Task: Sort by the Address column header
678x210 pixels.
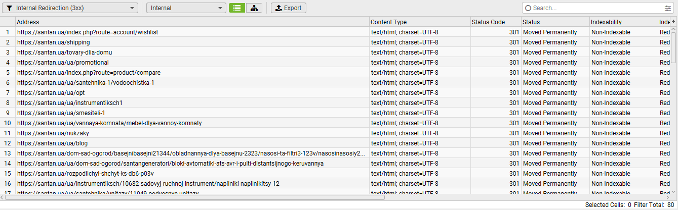Action: [192, 22]
